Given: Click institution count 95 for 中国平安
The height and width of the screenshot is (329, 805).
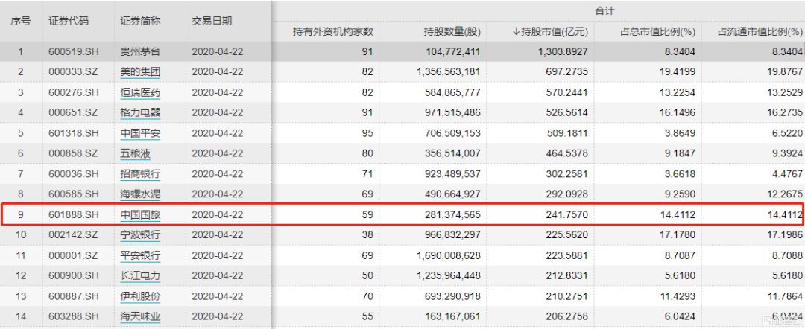Looking at the screenshot, I should [x=367, y=133].
